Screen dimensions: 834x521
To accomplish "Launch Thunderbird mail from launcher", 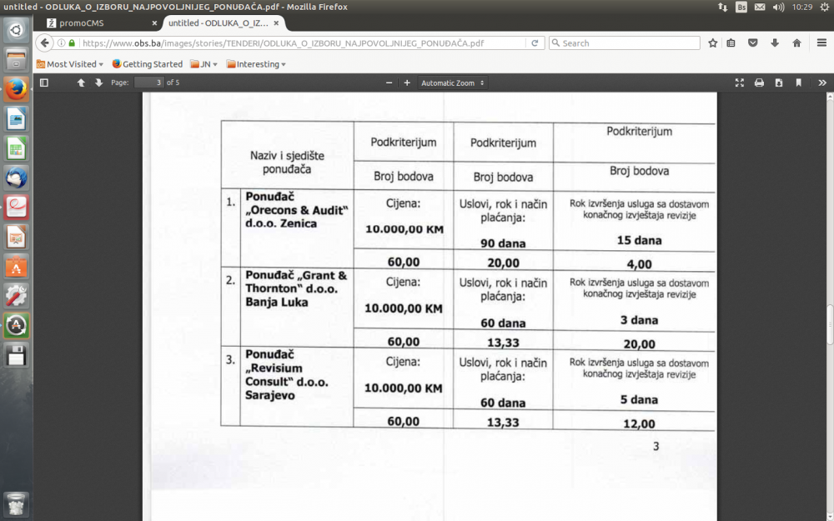I will [x=16, y=178].
